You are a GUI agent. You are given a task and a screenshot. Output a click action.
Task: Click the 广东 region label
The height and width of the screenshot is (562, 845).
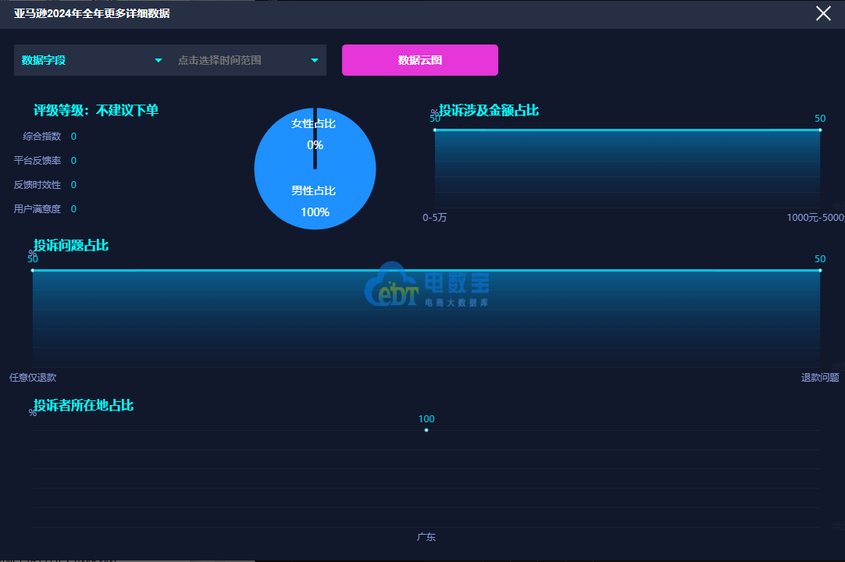point(426,537)
